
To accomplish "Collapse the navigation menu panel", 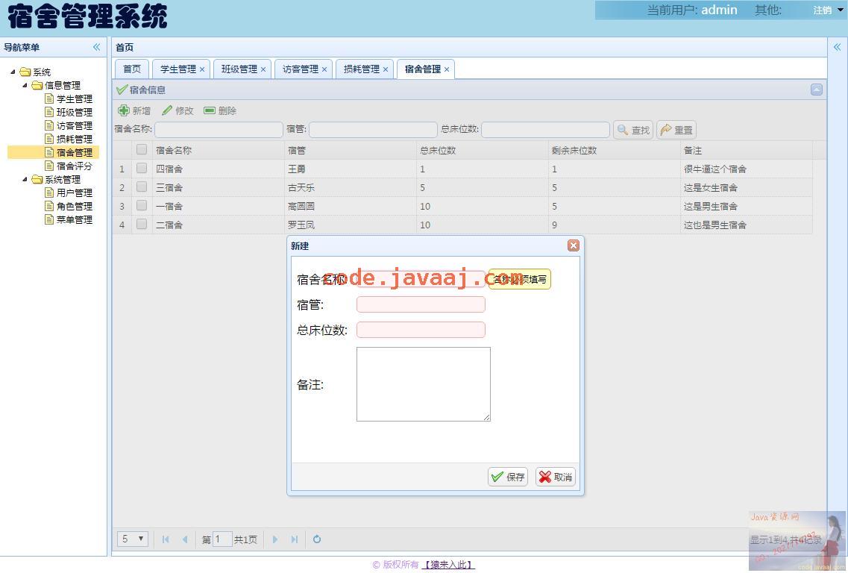I will tap(96, 47).
